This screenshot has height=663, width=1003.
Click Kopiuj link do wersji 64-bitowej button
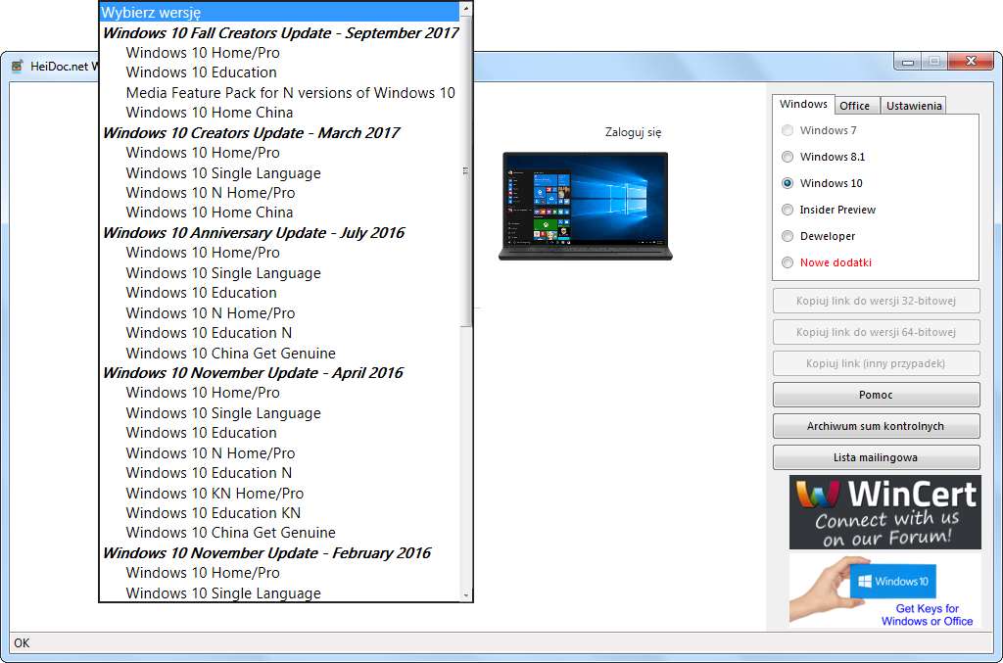click(876, 332)
